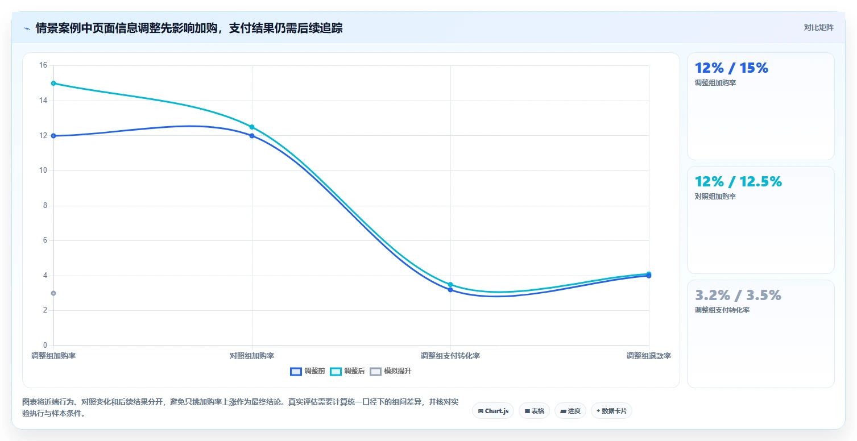Click the y-axis value 8

45,206
